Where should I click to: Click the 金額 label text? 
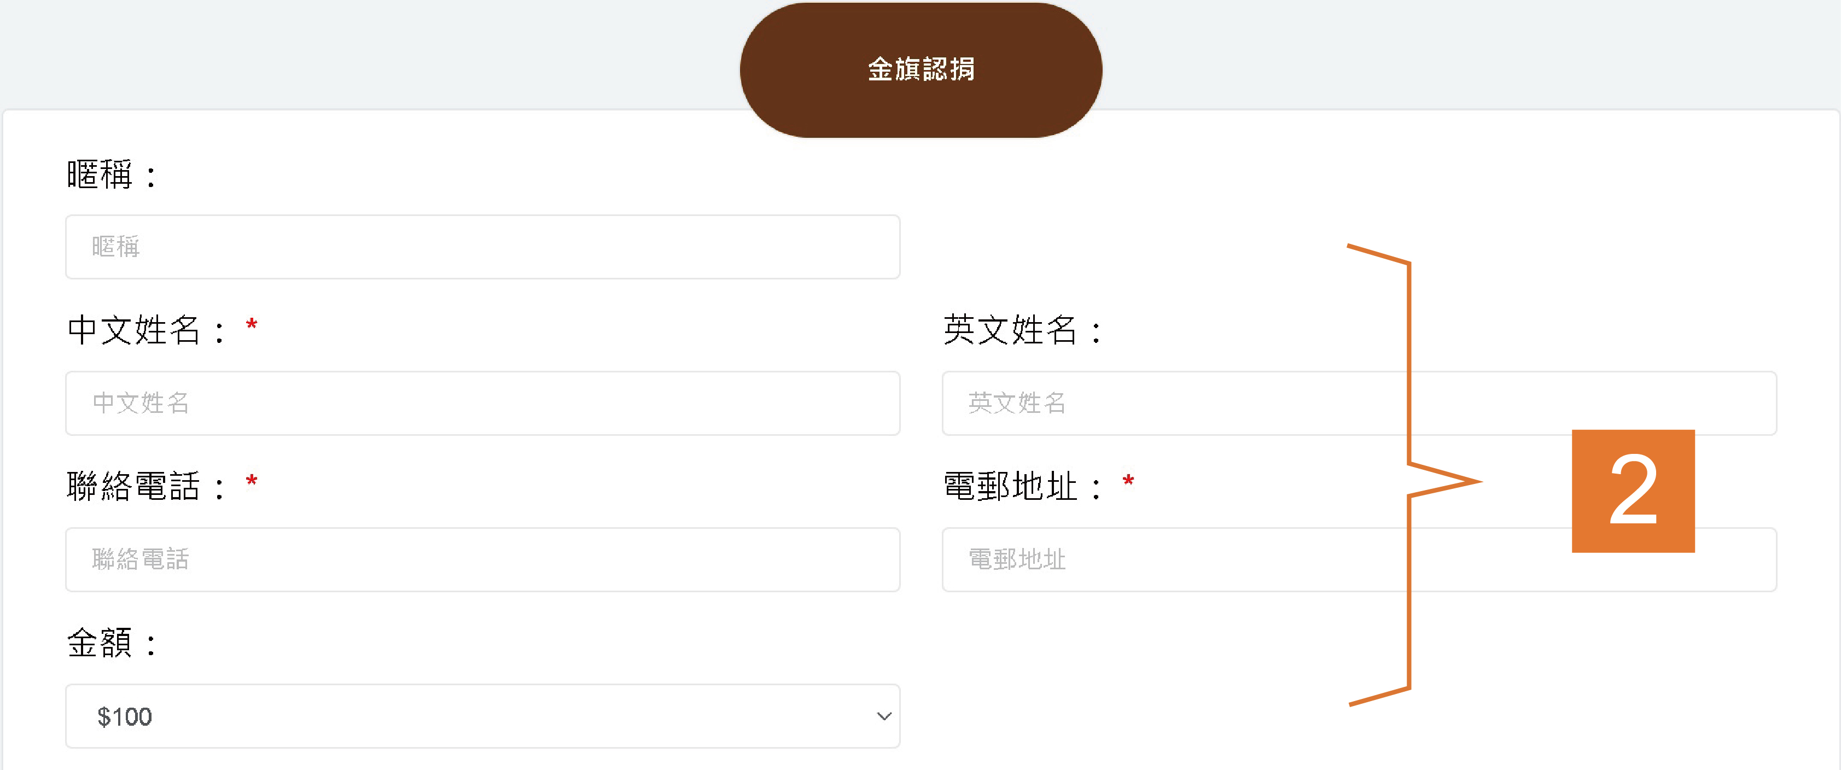(x=100, y=642)
